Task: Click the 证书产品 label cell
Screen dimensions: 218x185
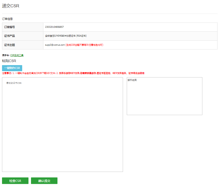Action: pos(10,36)
